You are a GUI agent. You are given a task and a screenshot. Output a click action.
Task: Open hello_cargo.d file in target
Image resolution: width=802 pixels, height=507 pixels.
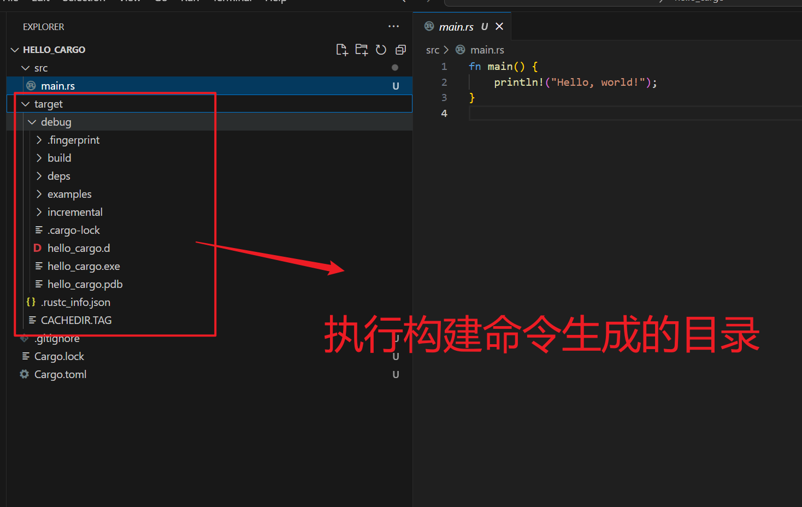79,248
